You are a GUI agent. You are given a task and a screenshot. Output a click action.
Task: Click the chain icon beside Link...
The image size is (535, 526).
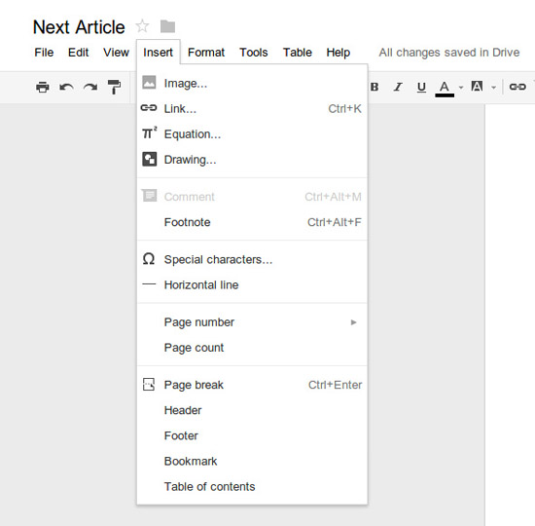pyautogui.click(x=149, y=108)
